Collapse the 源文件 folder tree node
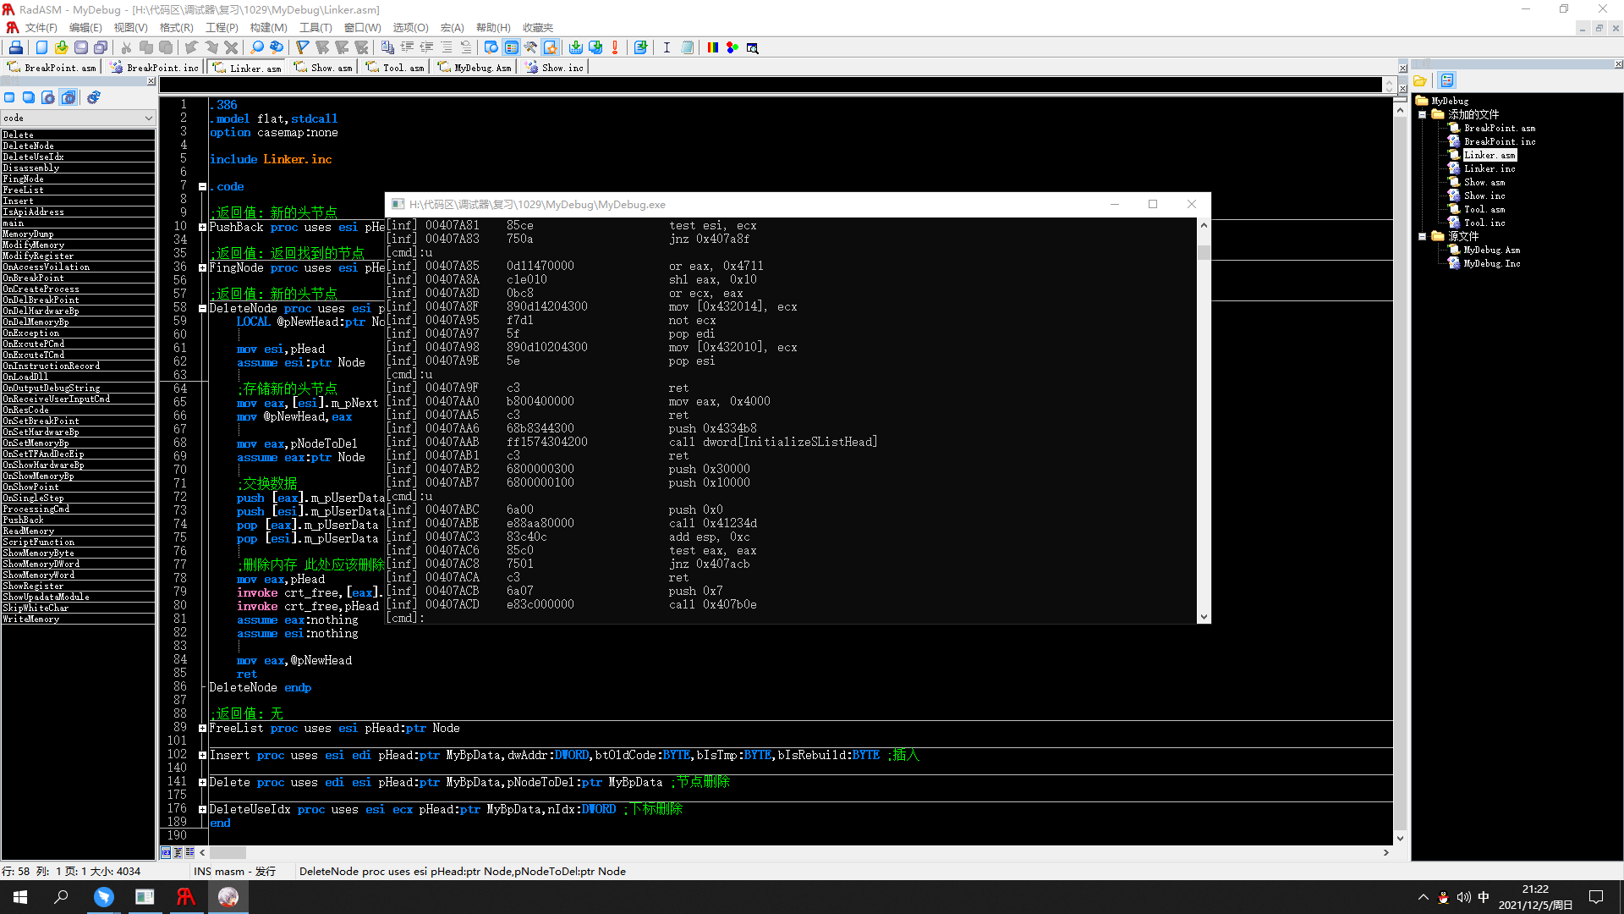The width and height of the screenshot is (1624, 914). pyautogui.click(x=1423, y=236)
